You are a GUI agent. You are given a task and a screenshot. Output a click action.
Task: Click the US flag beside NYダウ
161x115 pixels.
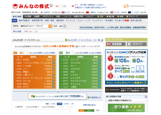click(x=63, y=12)
